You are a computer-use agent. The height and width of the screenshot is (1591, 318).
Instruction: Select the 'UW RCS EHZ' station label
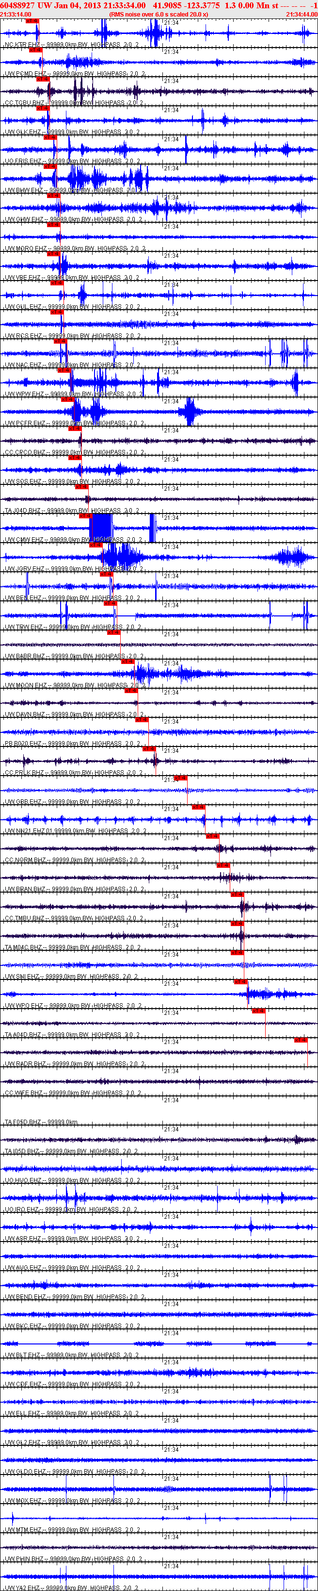click(x=23, y=335)
